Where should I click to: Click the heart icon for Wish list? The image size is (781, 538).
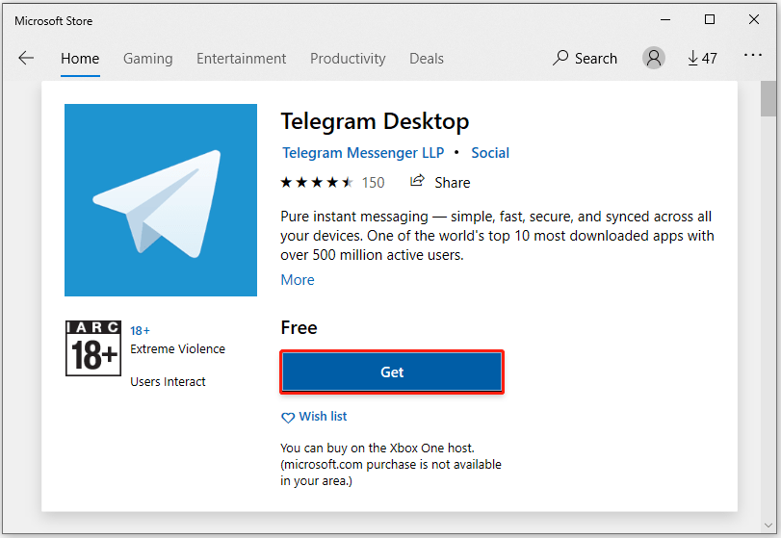(287, 418)
